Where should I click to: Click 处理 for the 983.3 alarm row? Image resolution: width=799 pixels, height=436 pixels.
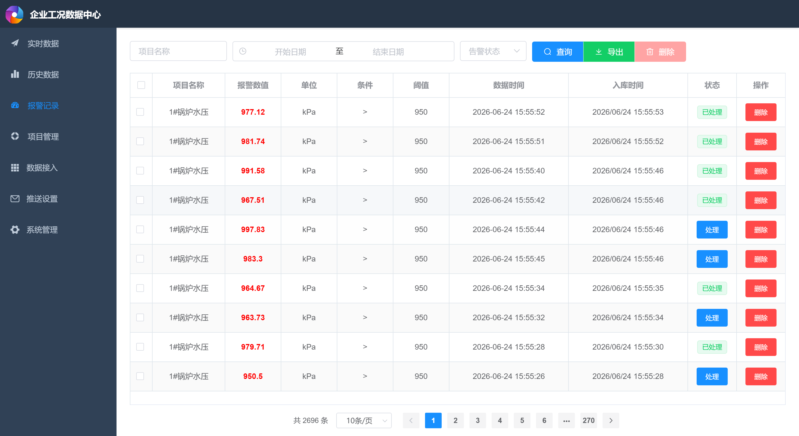[x=712, y=259]
